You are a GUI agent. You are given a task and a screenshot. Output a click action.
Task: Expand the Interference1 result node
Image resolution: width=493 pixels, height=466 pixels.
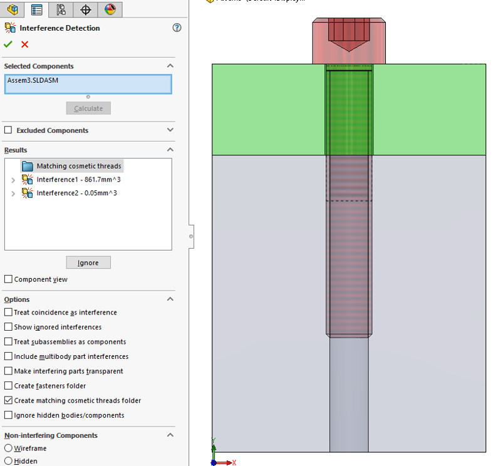click(13, 180)
